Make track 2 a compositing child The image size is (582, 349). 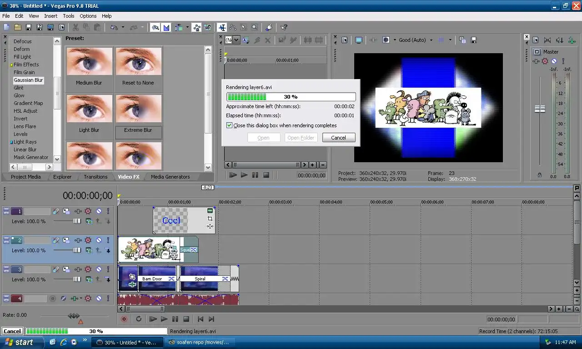pos(108,250)
